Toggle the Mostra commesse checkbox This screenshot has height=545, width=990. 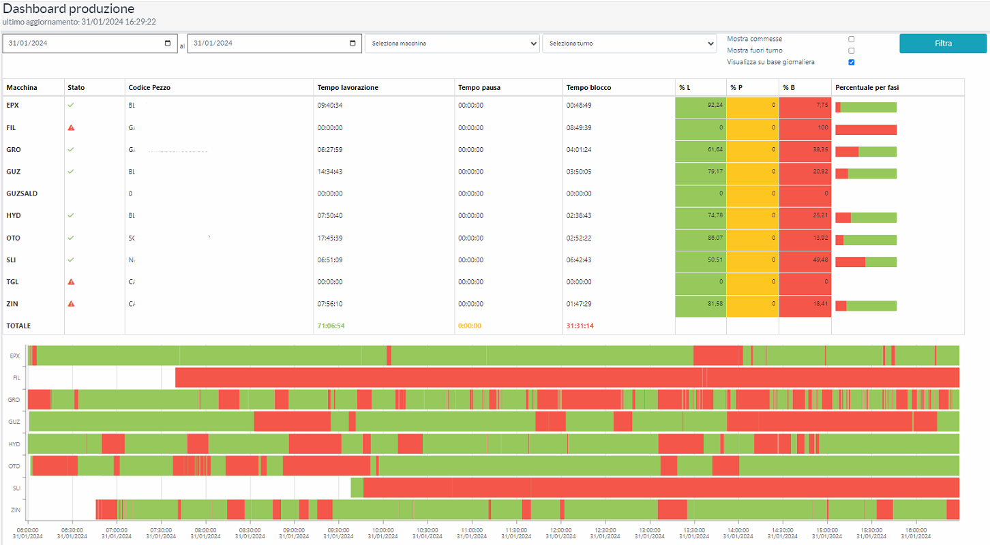851,39
